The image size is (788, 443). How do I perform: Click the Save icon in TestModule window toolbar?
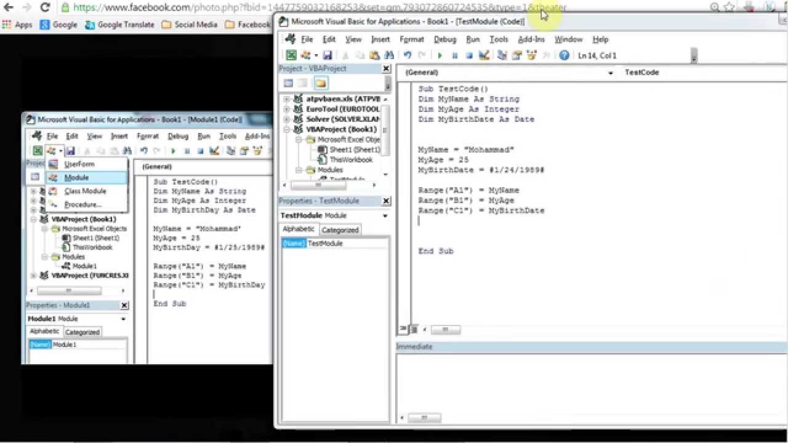(x=327, y=55)
